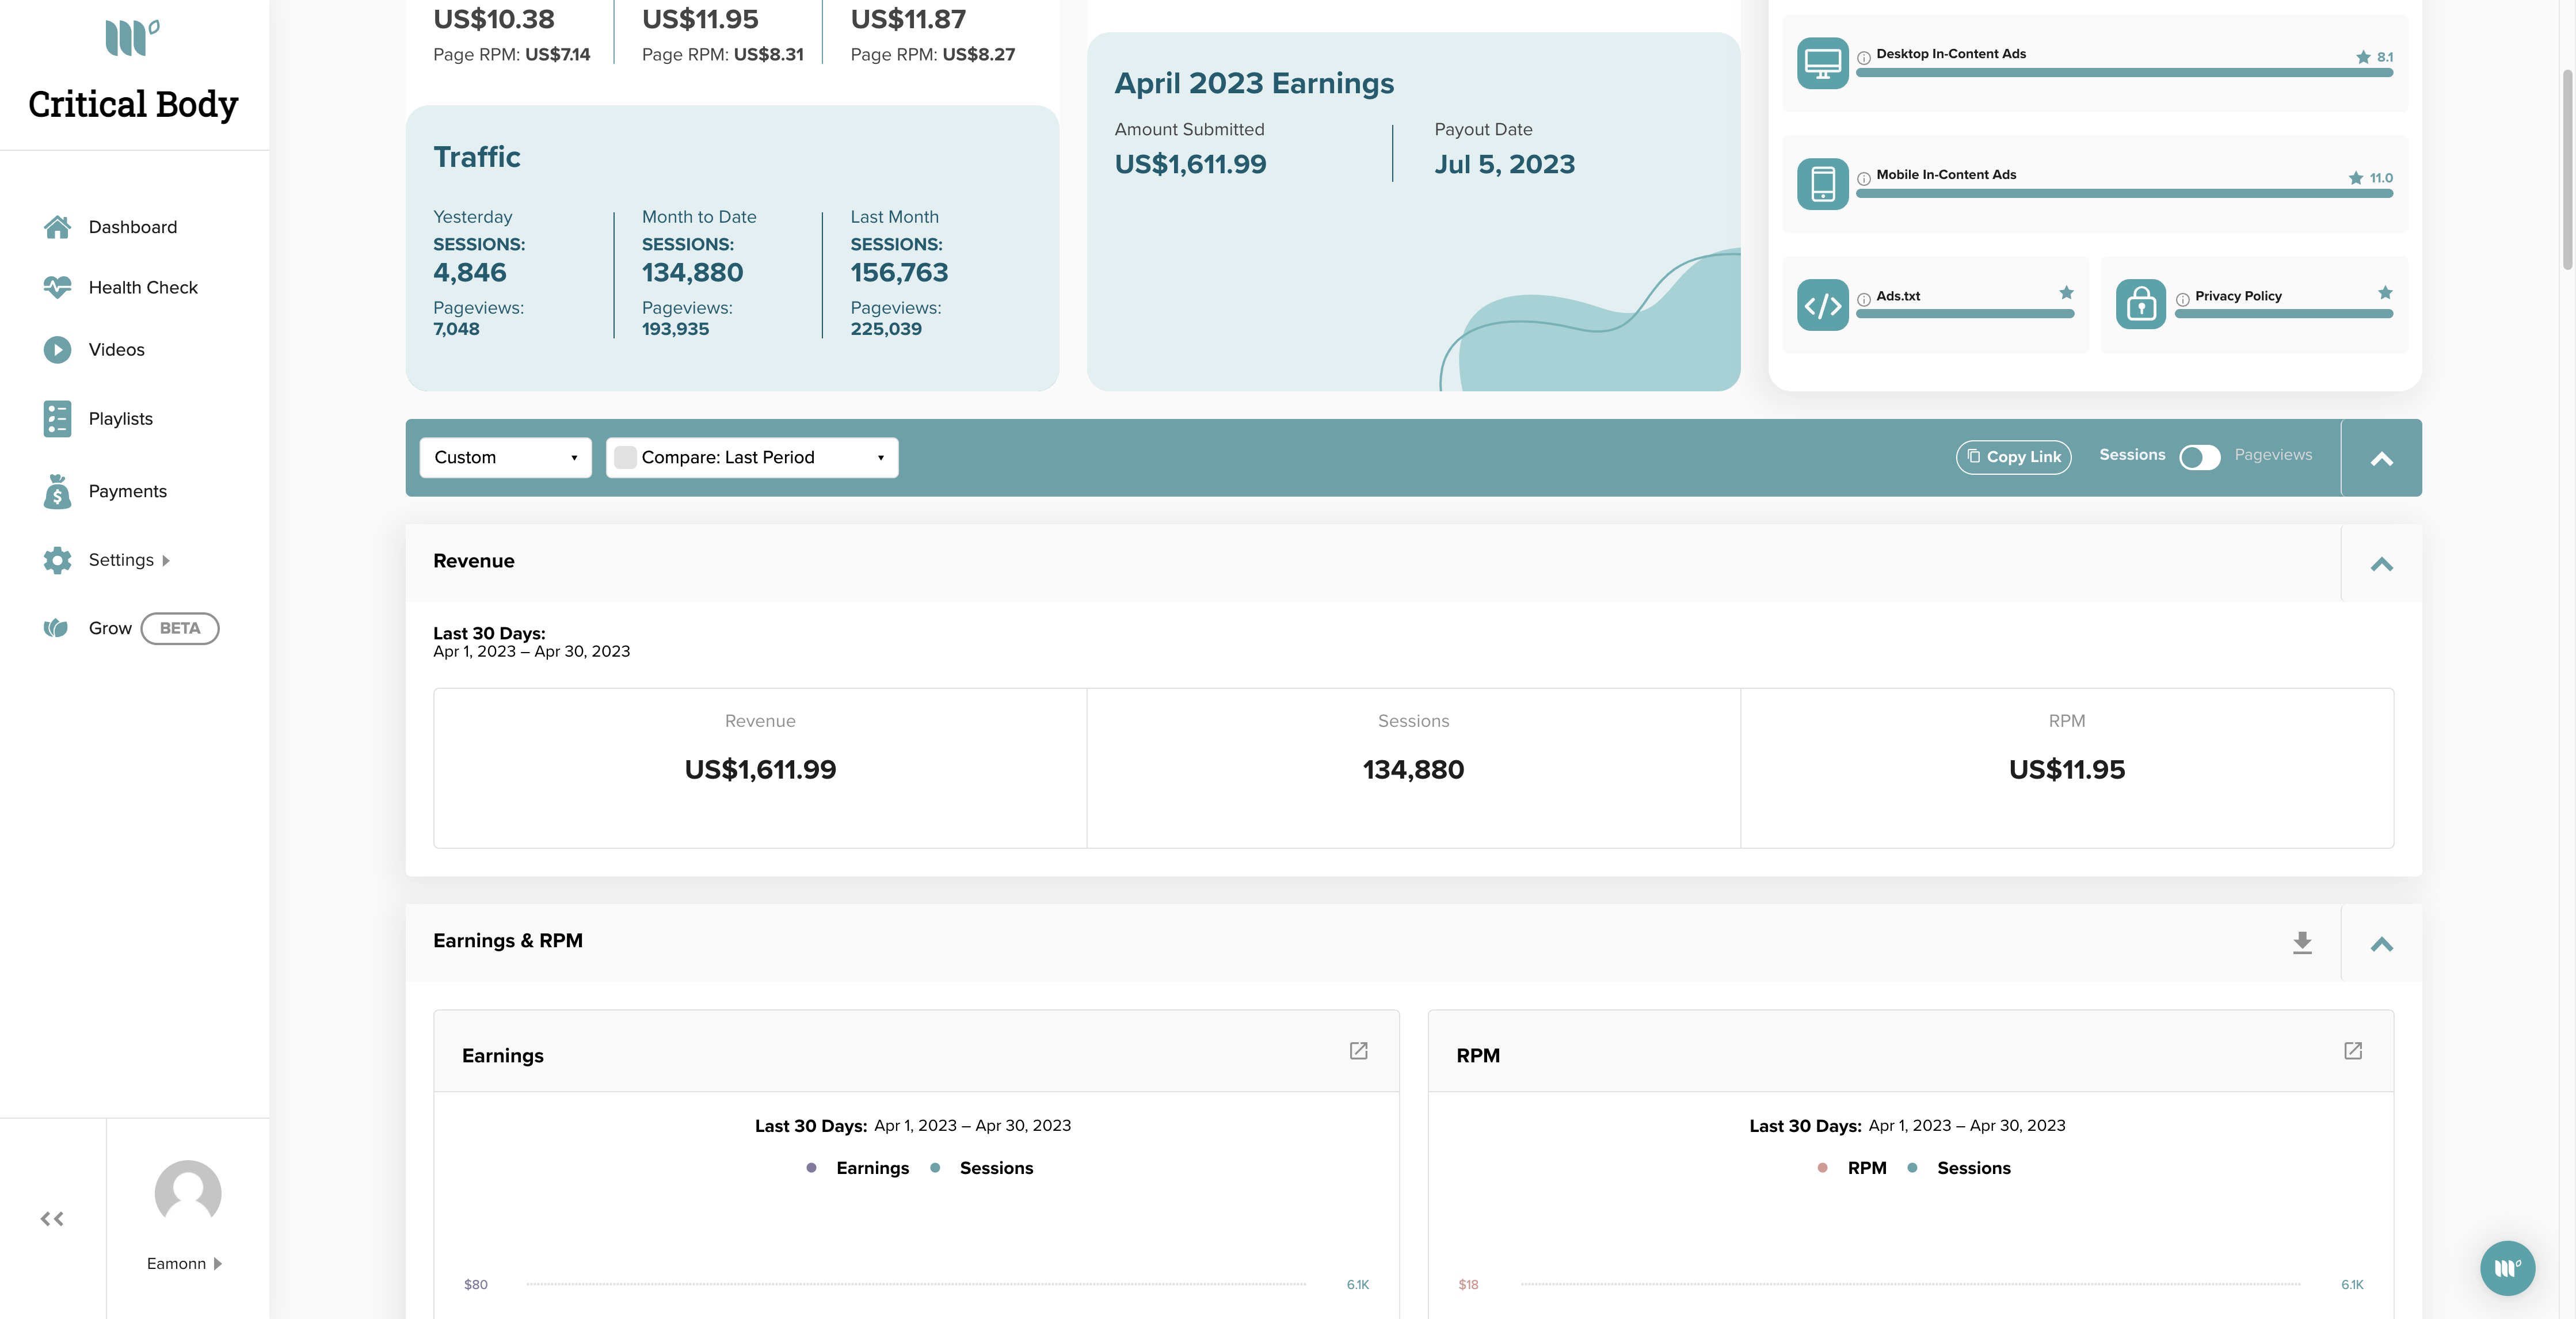This screenshot has height=1319, width=2576.
Task: Open the Custom date range dropdown
Action: click(505, 457)
